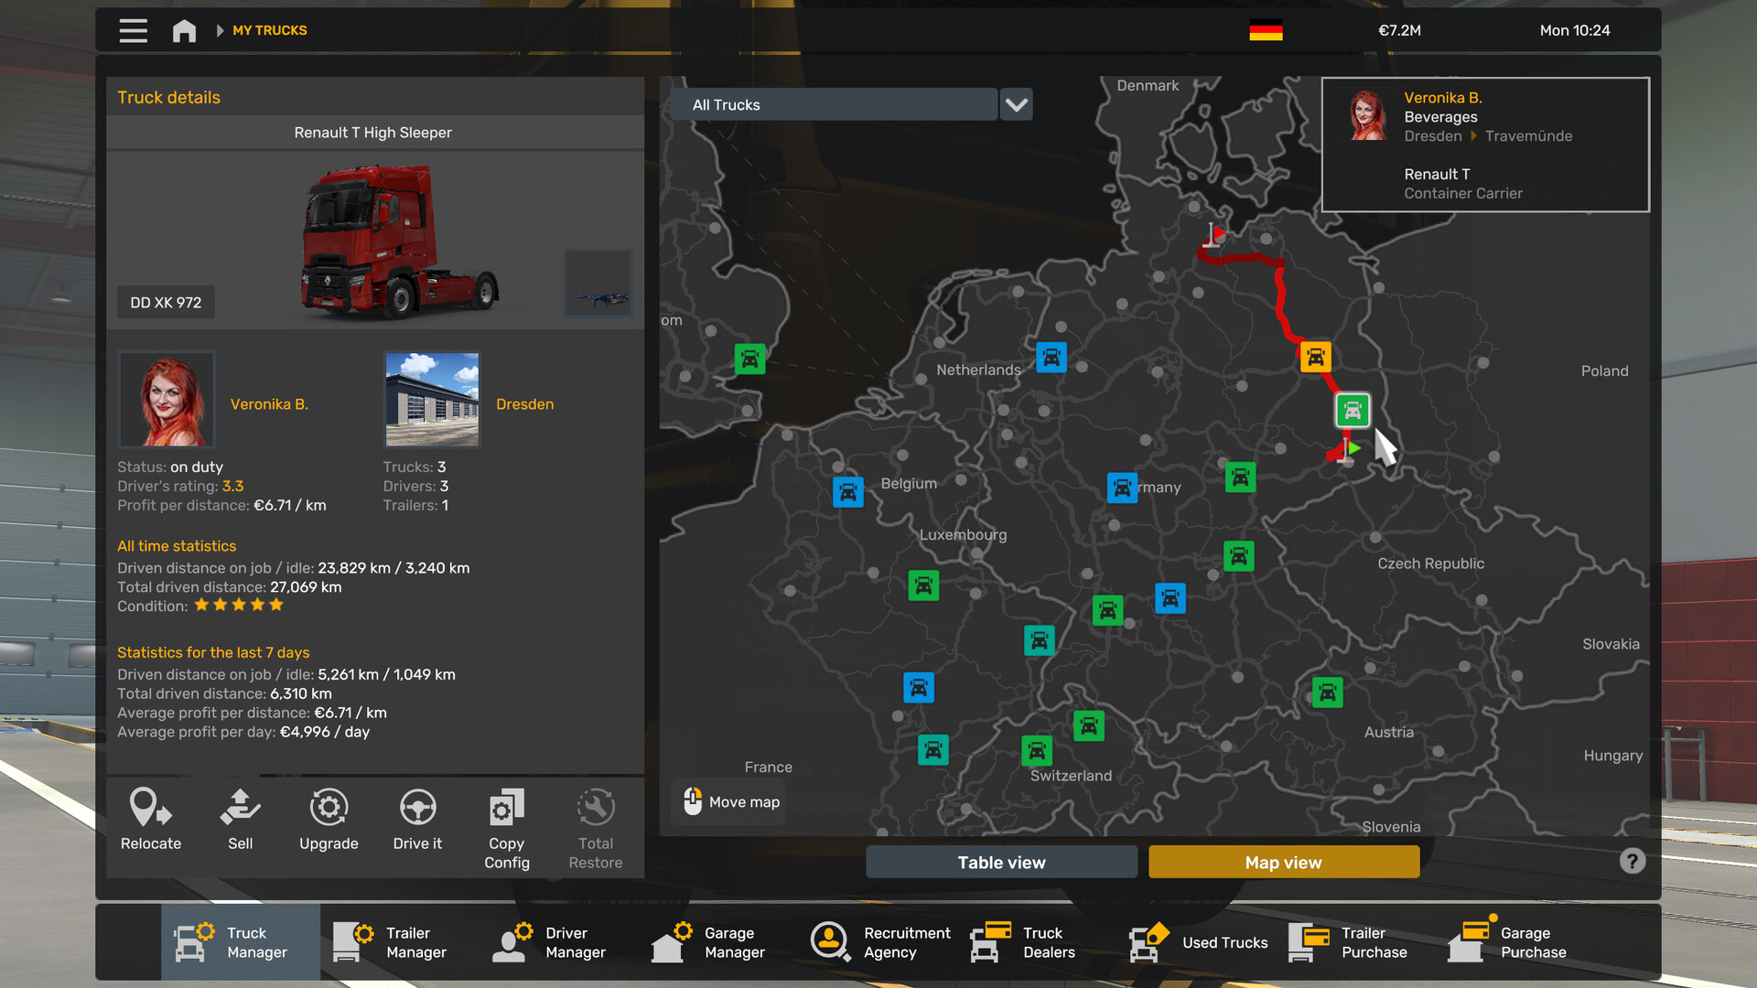Open the Upgrade truck option
Screen dimensions: 1757x988
click(x=329, y=822)
